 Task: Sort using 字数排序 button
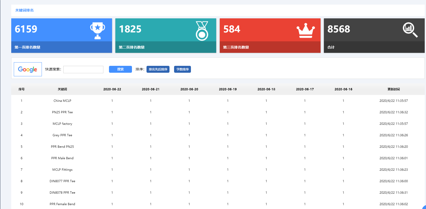tap(182, 69)
